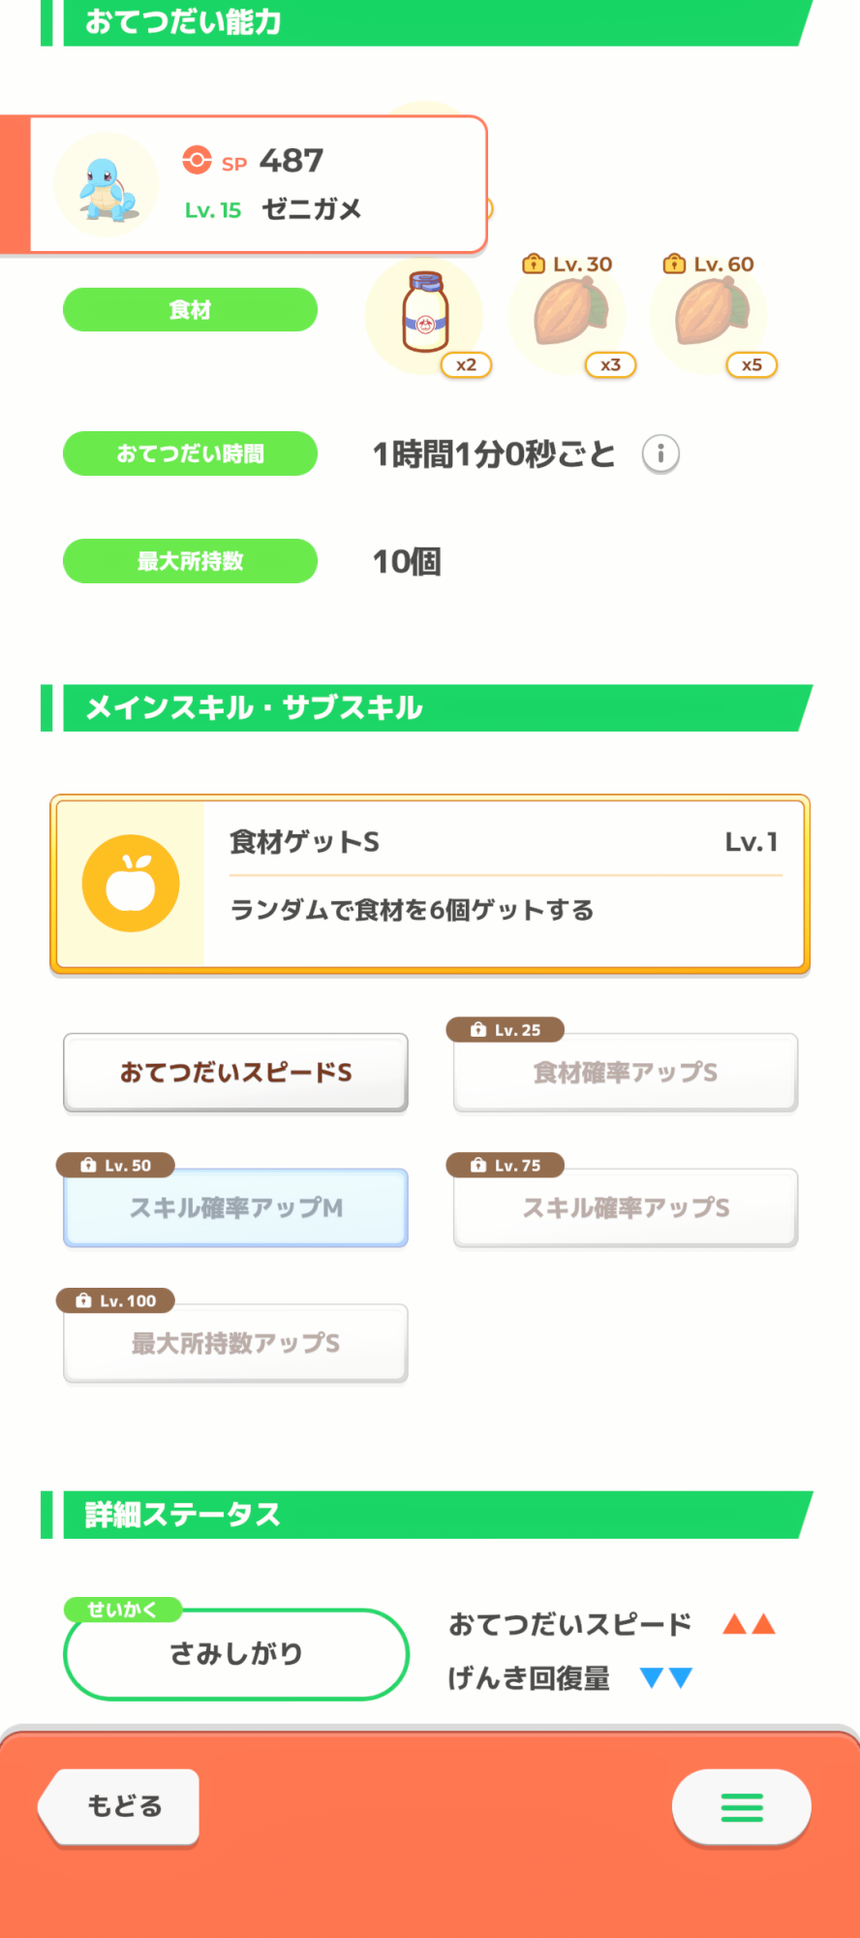Tap the Lv. 30 locked cacao ingredient

pyautogui.click(x=568, y=314)
